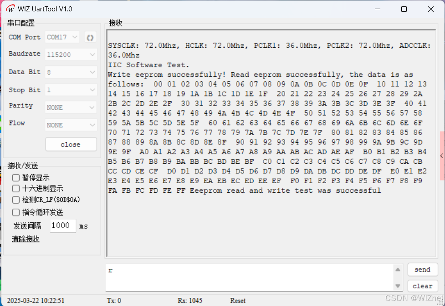Open the Baudrate dropdown showing 115200

pyautogui.click(x=71, y=55)
